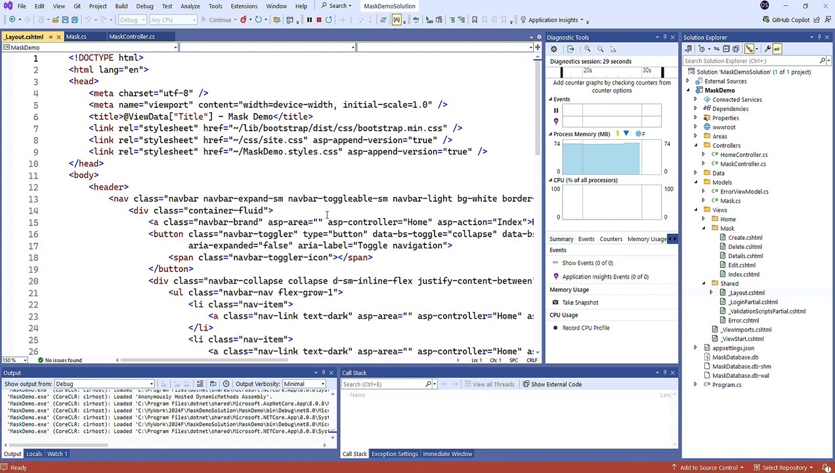
Task: Close the _Layout.cshtml tab
Action: click(x=58, y=37)
